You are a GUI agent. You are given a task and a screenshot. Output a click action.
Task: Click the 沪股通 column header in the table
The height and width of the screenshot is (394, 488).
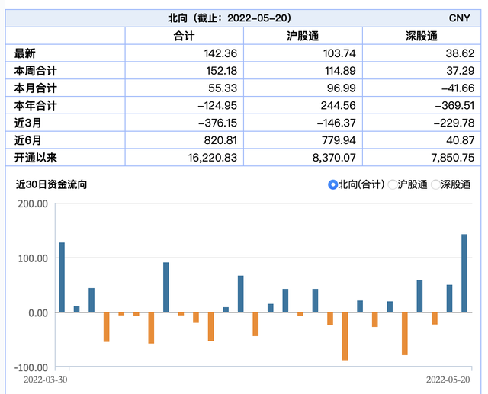coord(303,36)
